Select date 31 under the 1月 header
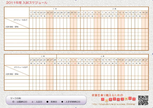 [79, 12]
